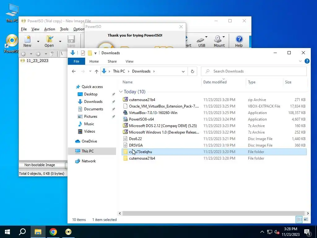
Task: Click the Explorer Back arrow
Action: (74, 71)
